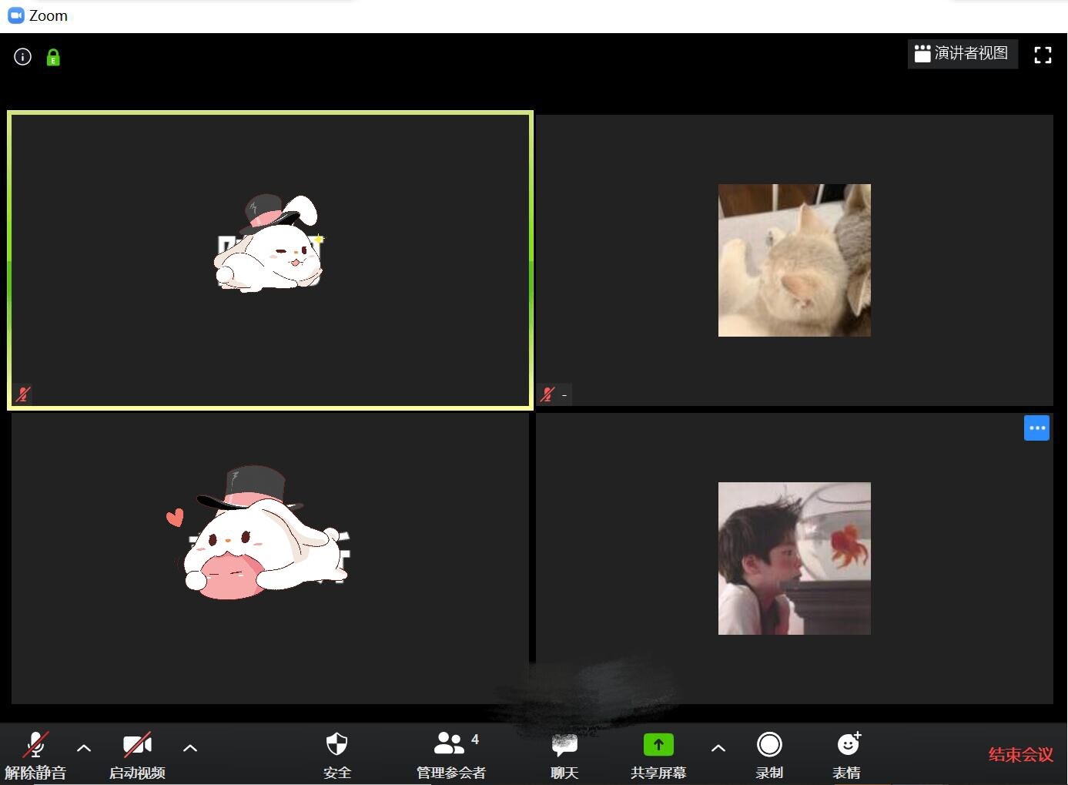Expand audio options arrow next to microphone

click(x=84, y=748)
